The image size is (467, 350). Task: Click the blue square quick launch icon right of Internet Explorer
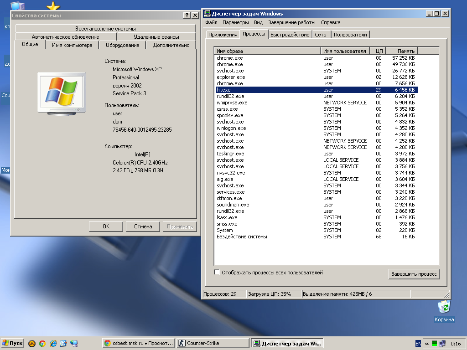[63, 344]
